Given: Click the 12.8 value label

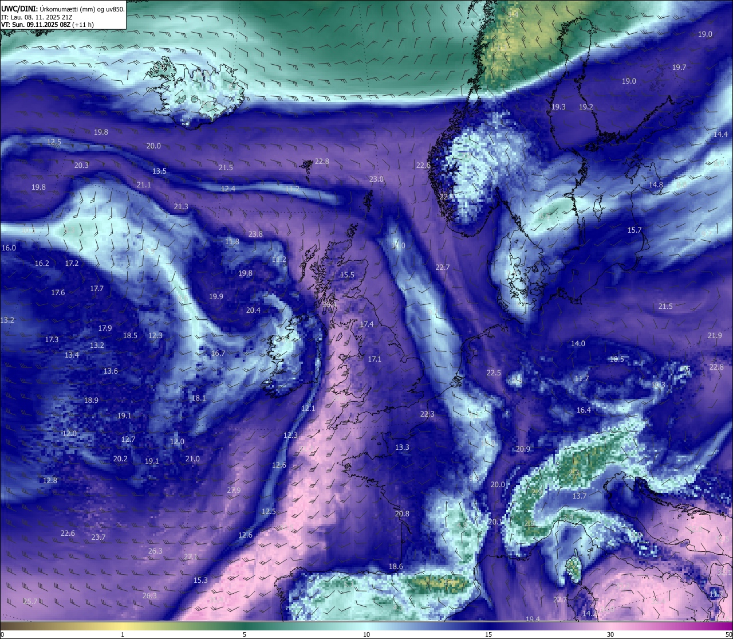Looking at the screenshot, I should [50, 481].
